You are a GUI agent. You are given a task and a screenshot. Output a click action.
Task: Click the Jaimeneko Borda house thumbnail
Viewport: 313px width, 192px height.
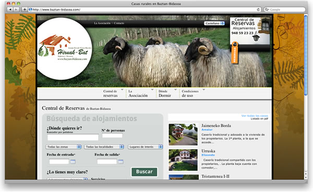(x=183, y=134)
